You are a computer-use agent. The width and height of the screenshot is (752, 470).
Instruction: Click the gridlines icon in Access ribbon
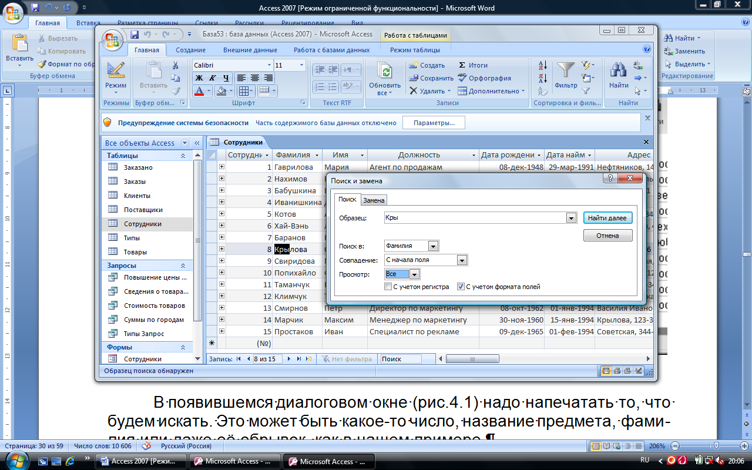point(243,91)
